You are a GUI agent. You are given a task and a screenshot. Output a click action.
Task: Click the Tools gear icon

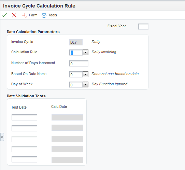point(44,15)
